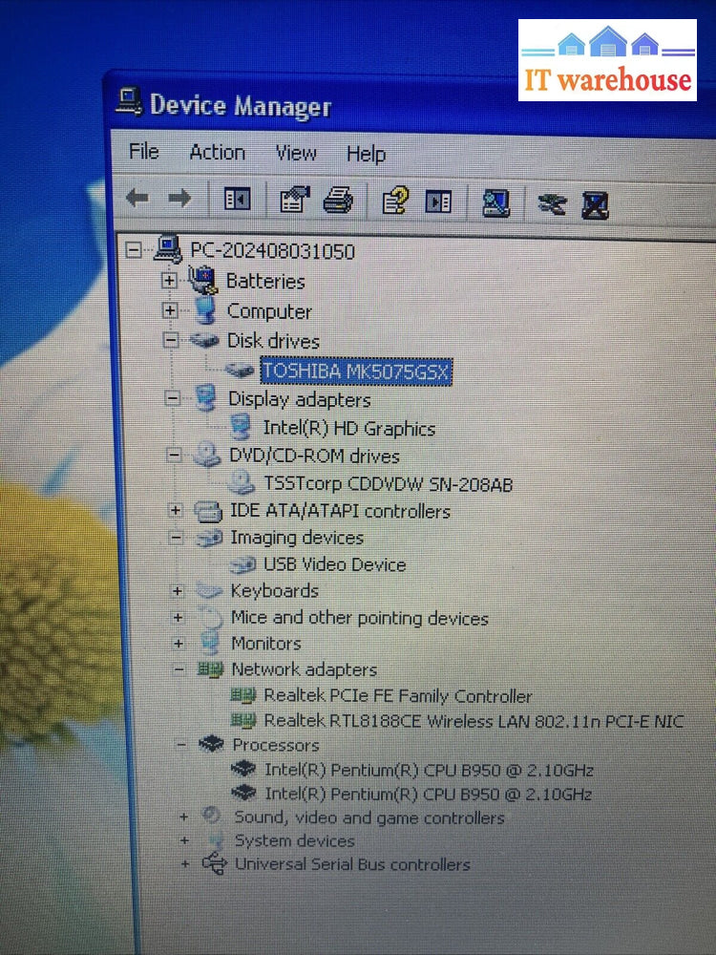Click the TOSHIBA MK5075GSX drive icon
Viewport: 716px width, 955px height.
[x=240, y=370]
